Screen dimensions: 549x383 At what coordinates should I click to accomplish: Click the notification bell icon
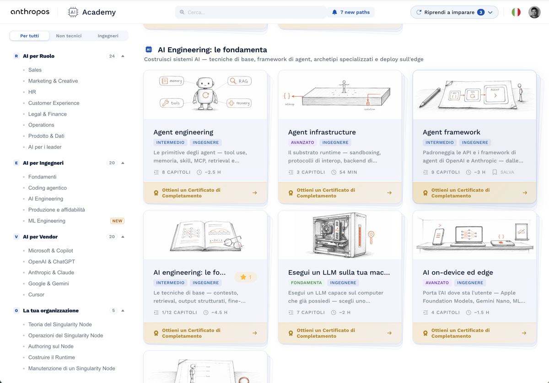(x=334, y=12)
